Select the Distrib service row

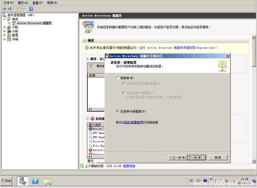point(96,141)
